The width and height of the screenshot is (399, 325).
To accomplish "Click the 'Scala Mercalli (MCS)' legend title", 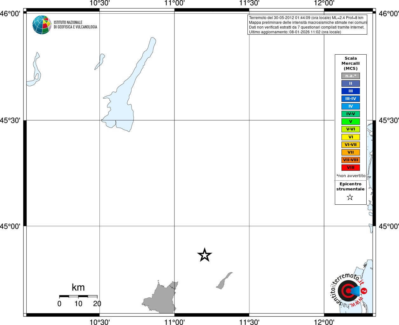I will tap(351, 63).
